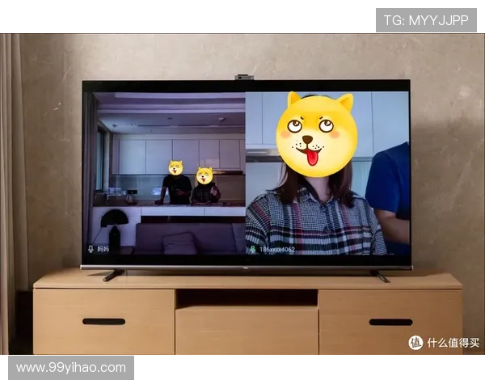Screen dimensions: 485x388
Task: Open the www.99yihao.com link
Action: point(71,368)
